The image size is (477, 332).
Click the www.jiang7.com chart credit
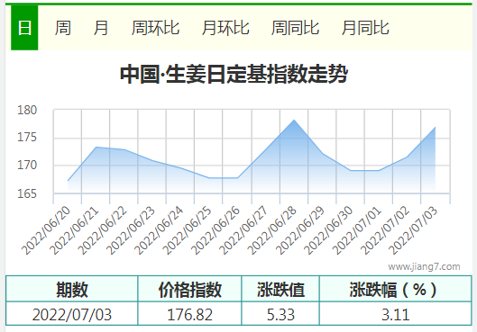pyautogui.click(x=424, y=266)
